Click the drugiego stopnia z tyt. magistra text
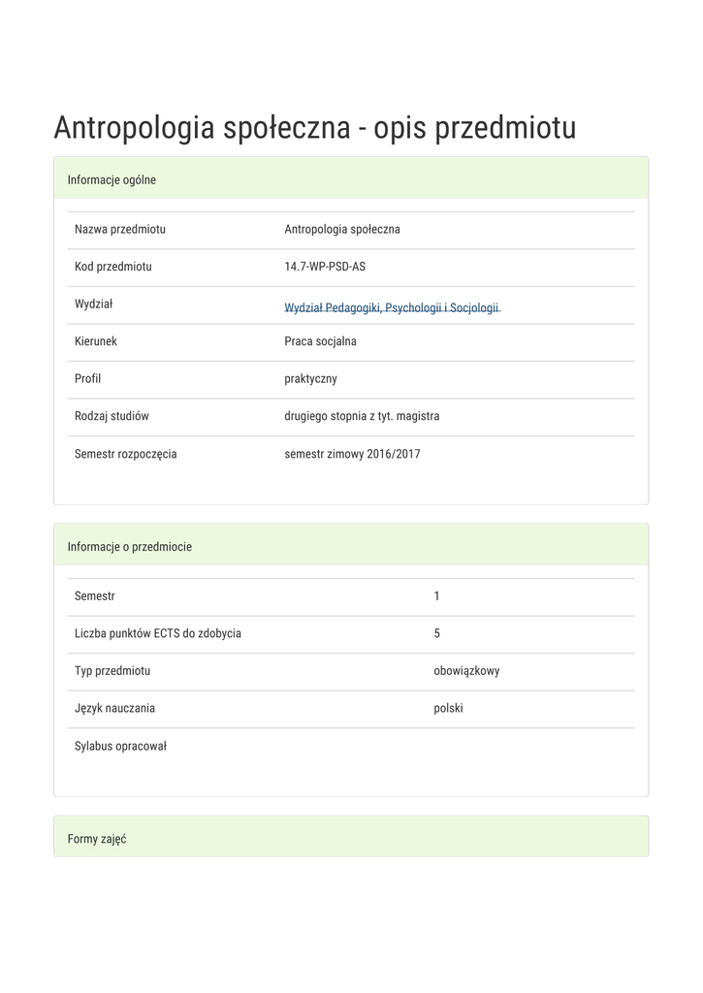 pos(362,415)
